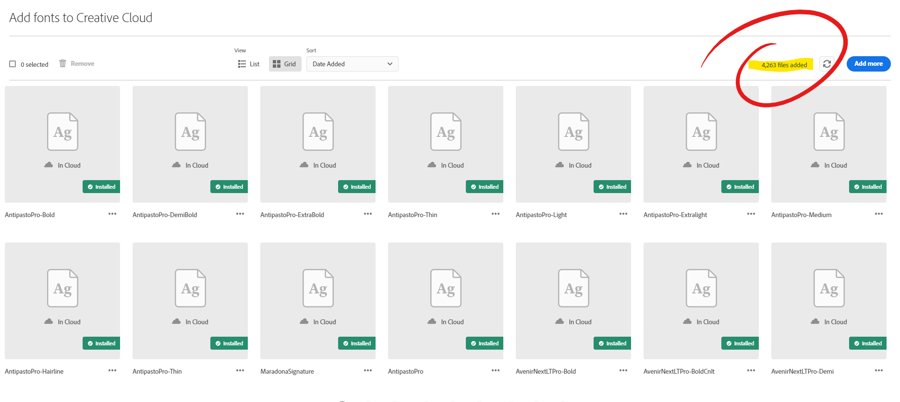Click the font name 'AvenirNextLTPro-Demi'

803,371
